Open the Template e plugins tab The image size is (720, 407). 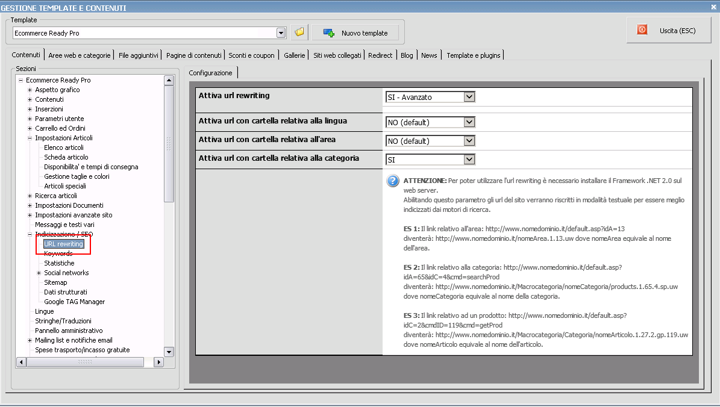click(x=473, y=55)
